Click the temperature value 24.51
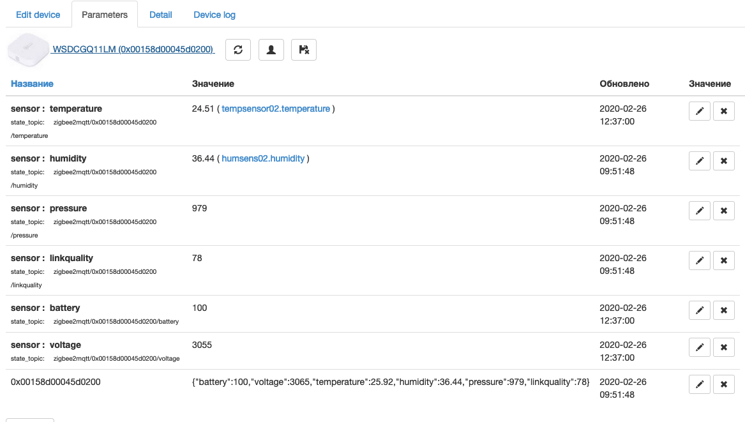This screenshot has height=422, width=745. [203, 109]
